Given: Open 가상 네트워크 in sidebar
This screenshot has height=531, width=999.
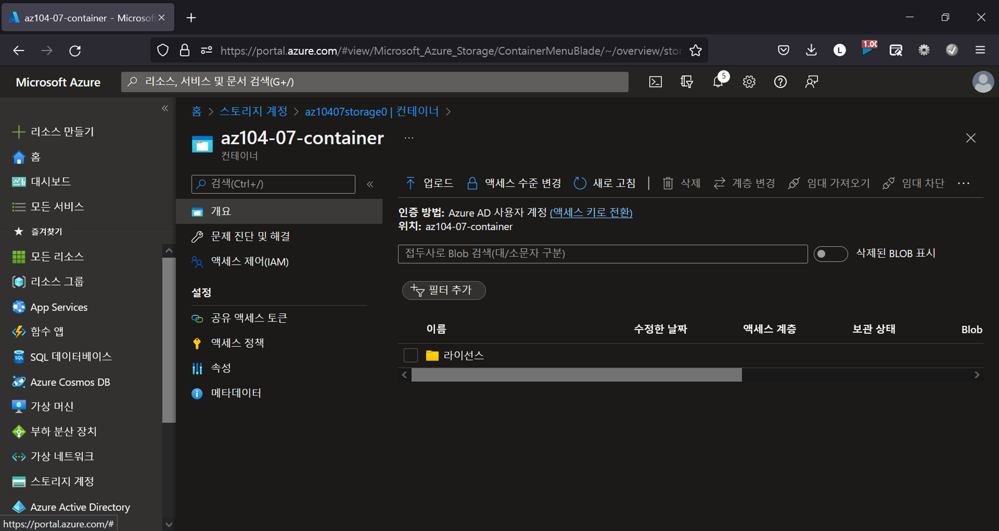Looking at the screenshot, I should [x=53, y=456].
